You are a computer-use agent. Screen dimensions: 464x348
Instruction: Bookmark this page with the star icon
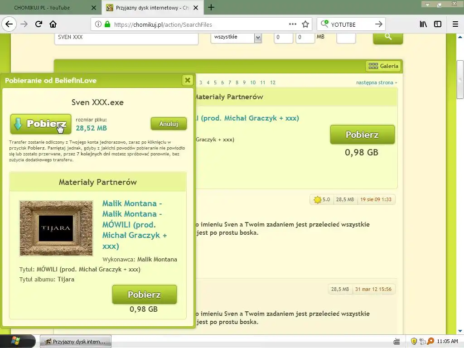[x=305, y=24]
